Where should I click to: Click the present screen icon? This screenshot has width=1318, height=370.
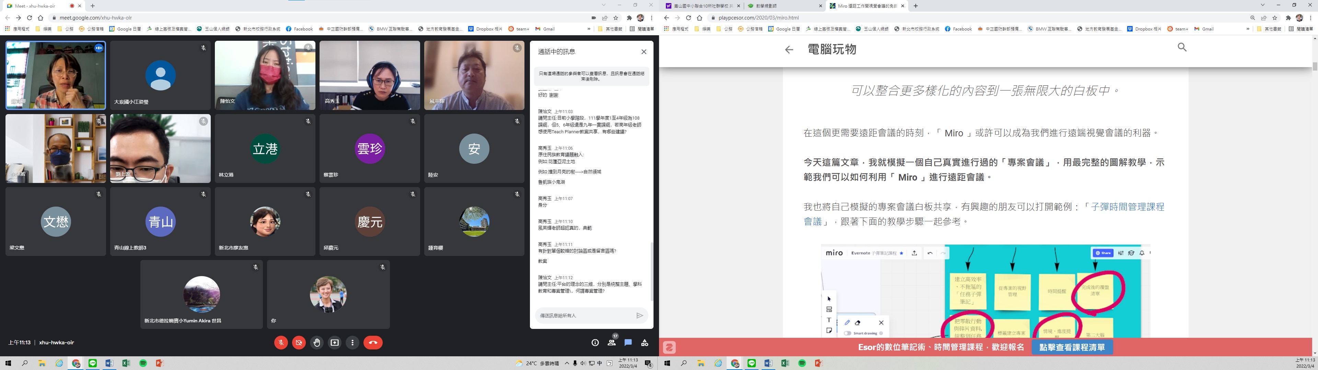click(335, 342)
